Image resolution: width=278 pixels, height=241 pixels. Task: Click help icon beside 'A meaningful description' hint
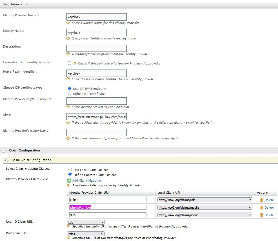tap(68, 54)
